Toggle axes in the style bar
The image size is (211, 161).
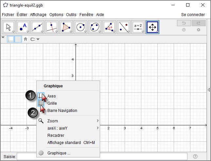(x=10, y=39)
